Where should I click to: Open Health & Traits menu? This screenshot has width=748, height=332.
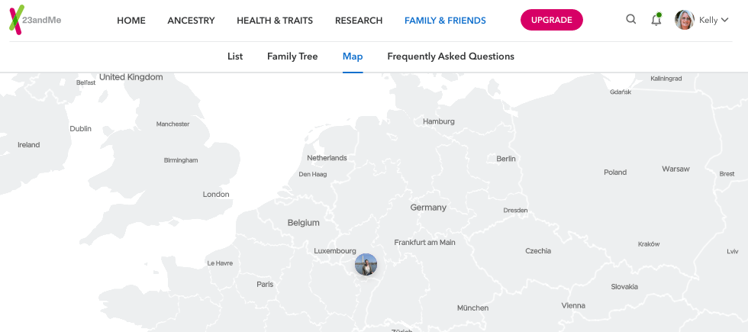(275, 21)
